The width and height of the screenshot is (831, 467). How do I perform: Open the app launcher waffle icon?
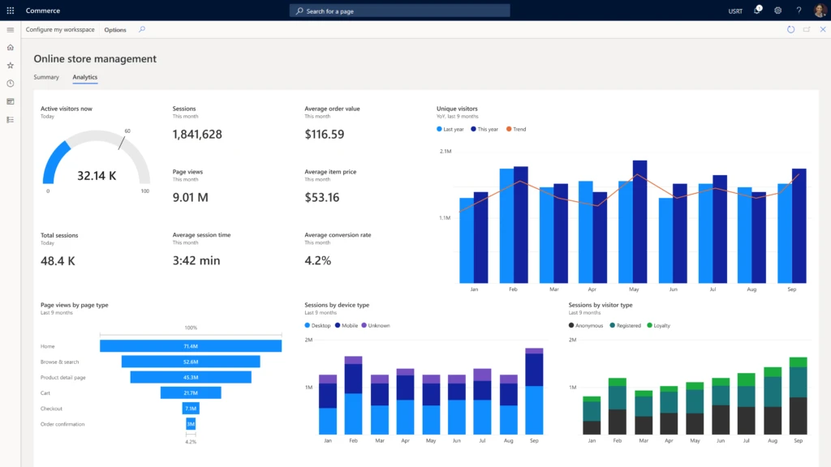pos(9,10)
